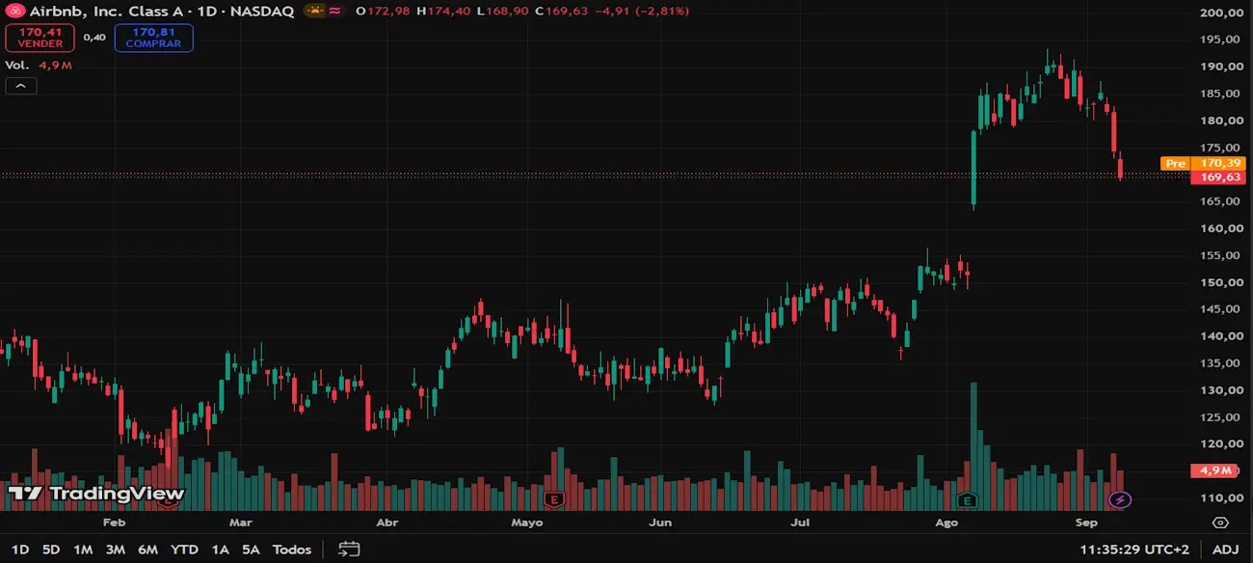This screenshot has height=563, width=1253.
Task: Collapse the indicator legend arrow
Action: click(x=21, y=86)
